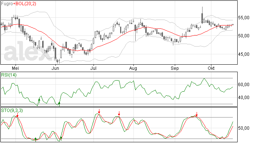Screen dimensions: 255x143
Task: Click the Fugro chart title label
Action: tap(7, 4)
